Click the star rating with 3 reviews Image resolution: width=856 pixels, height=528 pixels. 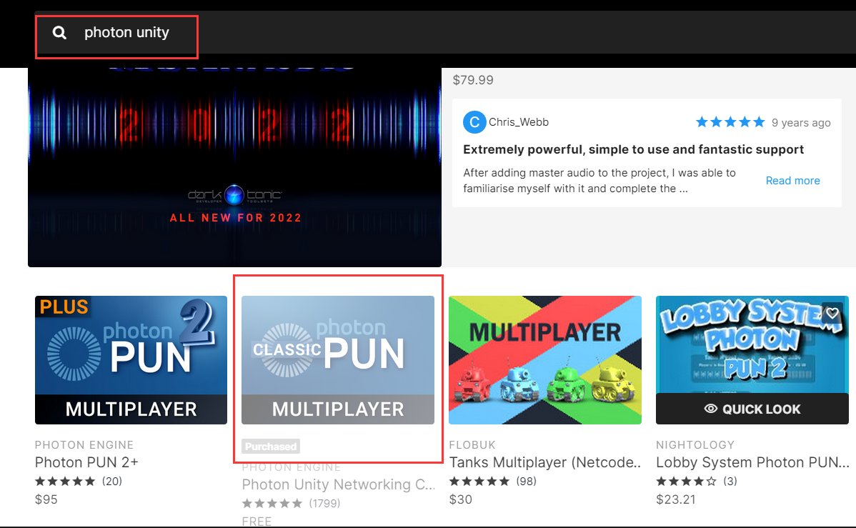686,481
